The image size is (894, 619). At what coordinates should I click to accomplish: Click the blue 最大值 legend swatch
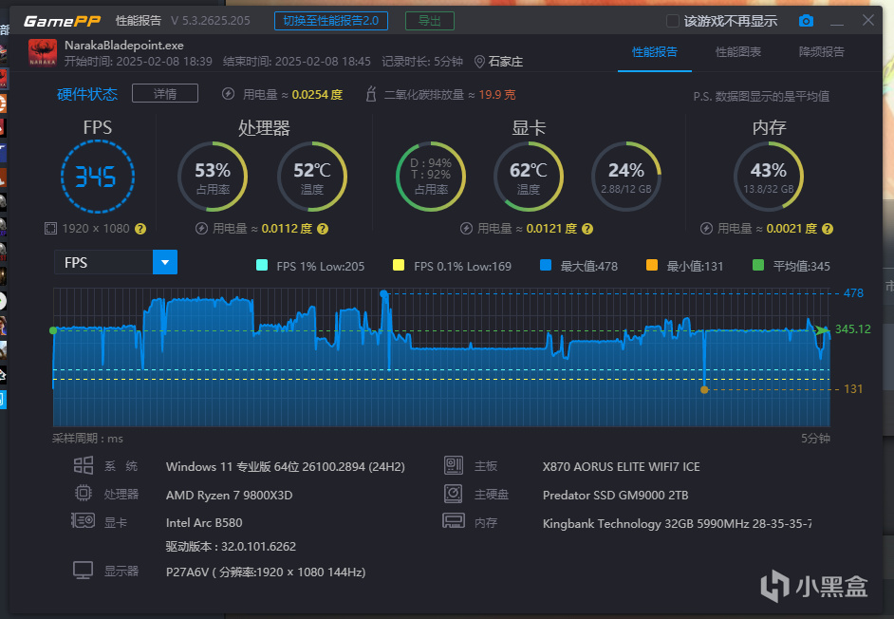click(546, 265)
